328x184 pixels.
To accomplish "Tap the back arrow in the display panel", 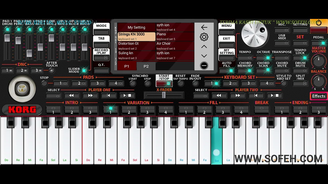I will pyautogui.click(x=204, y=27).
